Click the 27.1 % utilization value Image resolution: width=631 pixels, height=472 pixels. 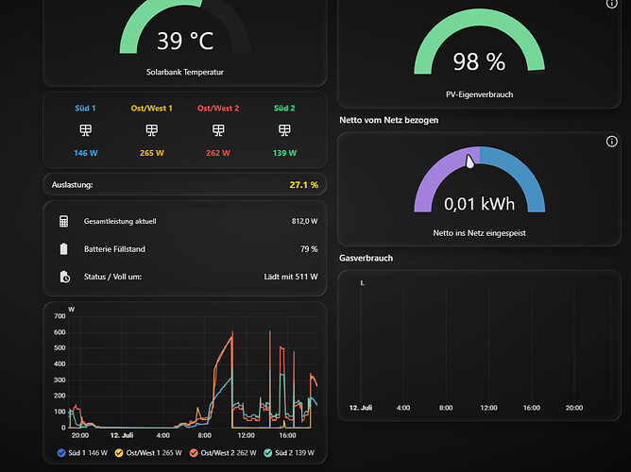click(304, 185)
